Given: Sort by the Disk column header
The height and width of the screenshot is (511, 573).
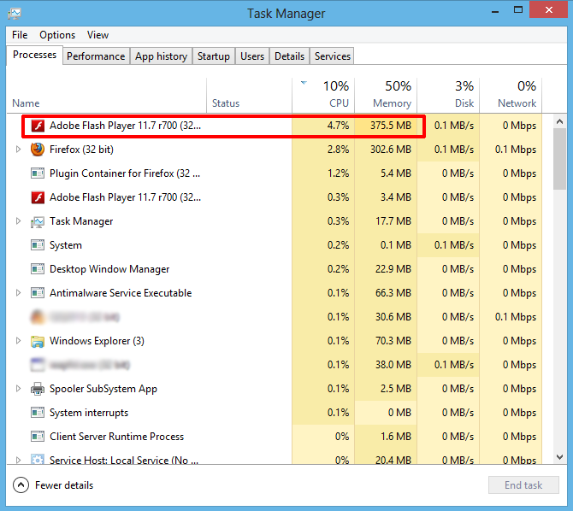Looking at the screenshot, I should coord(448,96).
